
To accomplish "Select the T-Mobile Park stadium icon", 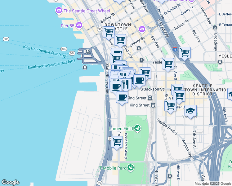I will [131, 168].
